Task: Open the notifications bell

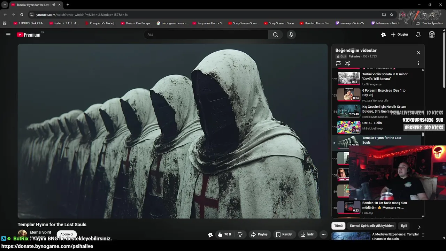Action: (x=418, y=35)
